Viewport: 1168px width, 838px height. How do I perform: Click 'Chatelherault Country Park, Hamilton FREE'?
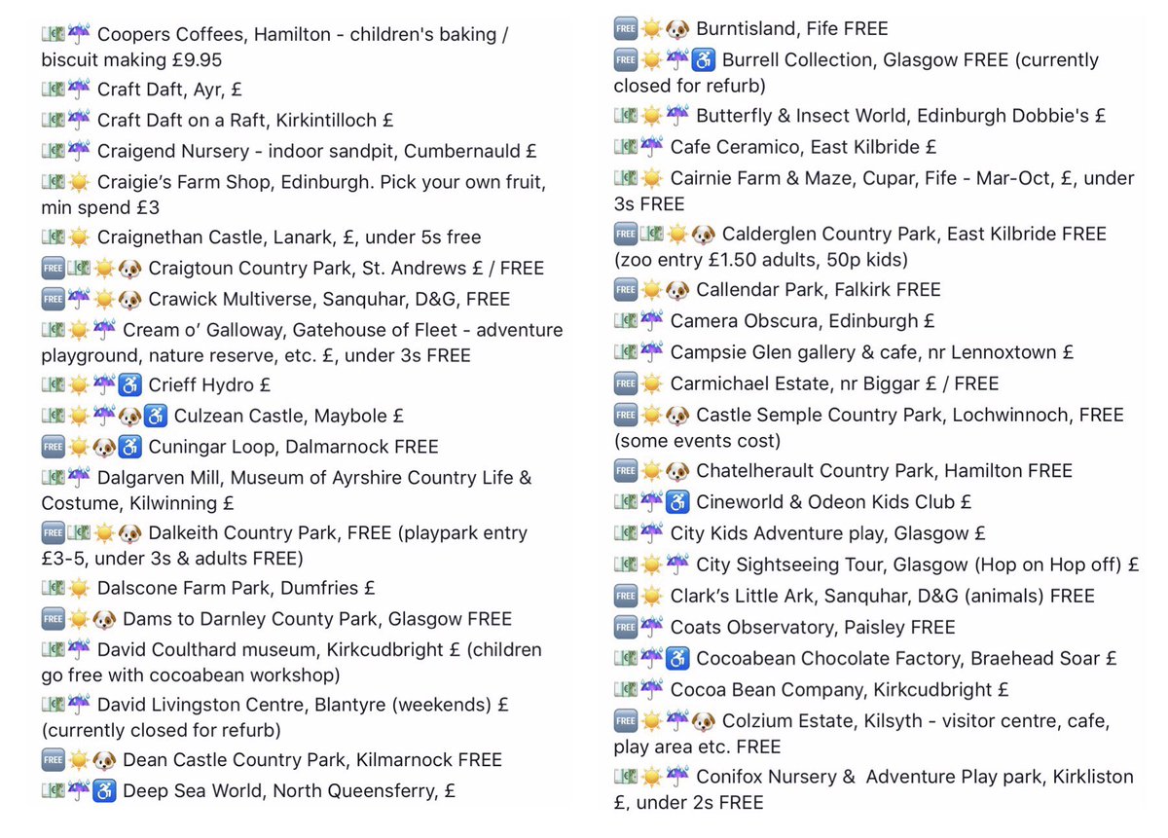(x=884, y=471)
